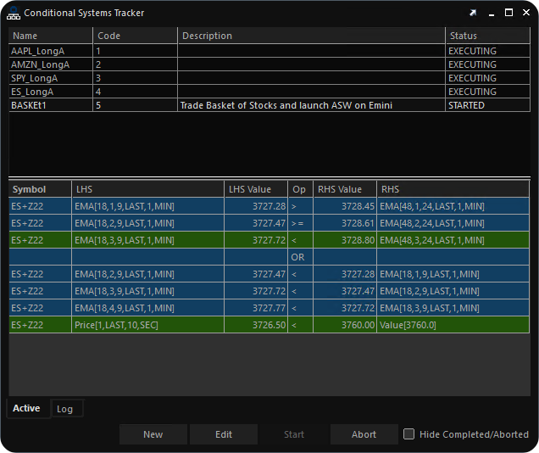539x453 pixels.
Task: Click the Status column header
Action: (x=488, y=36)
